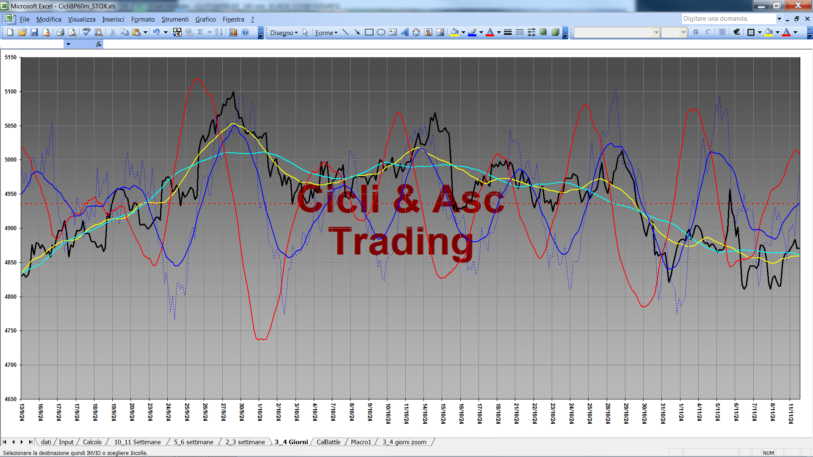Viewport: 813px width, 457px height.
Task: Open the font size combo box
Action: (674, 32)
